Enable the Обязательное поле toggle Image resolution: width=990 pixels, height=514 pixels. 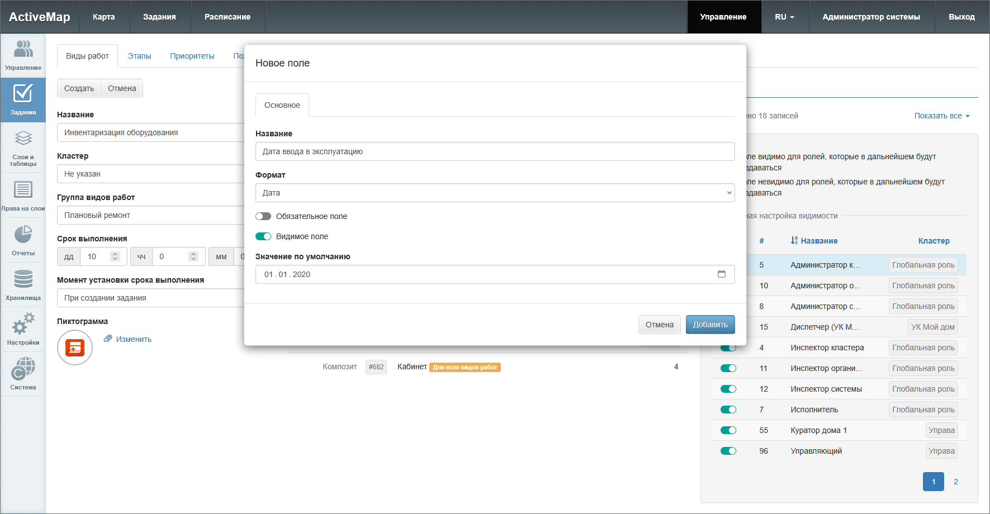(263, 216)
